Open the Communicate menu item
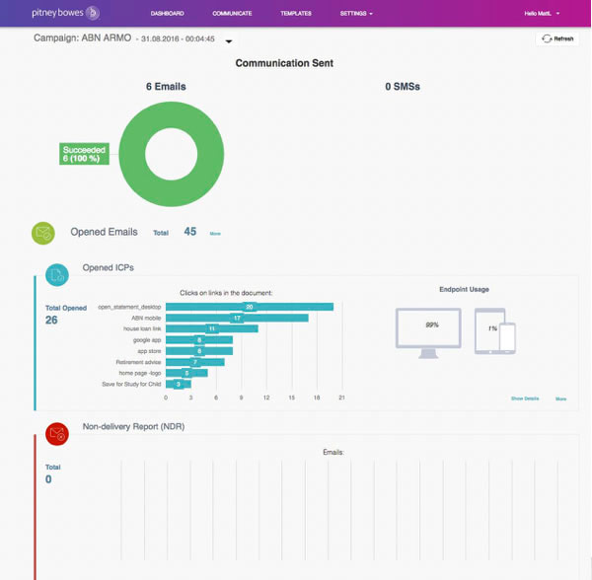The width and height of the screenshot is (592, 580). tap(232, 14)
